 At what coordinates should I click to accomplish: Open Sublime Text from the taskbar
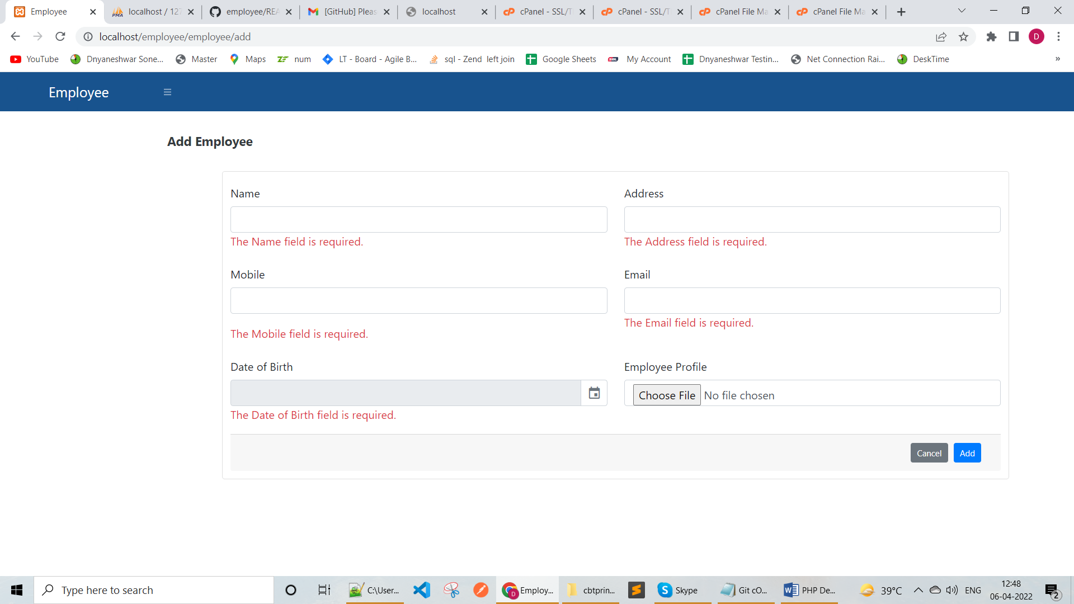[636, 590]
